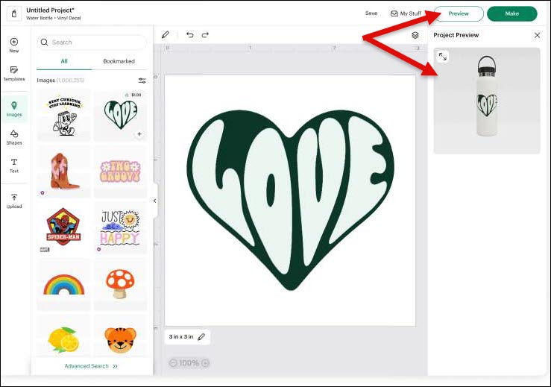Open the layers panel icon
The width and height of the screenshot is (551, 387).
coord(415,35)
